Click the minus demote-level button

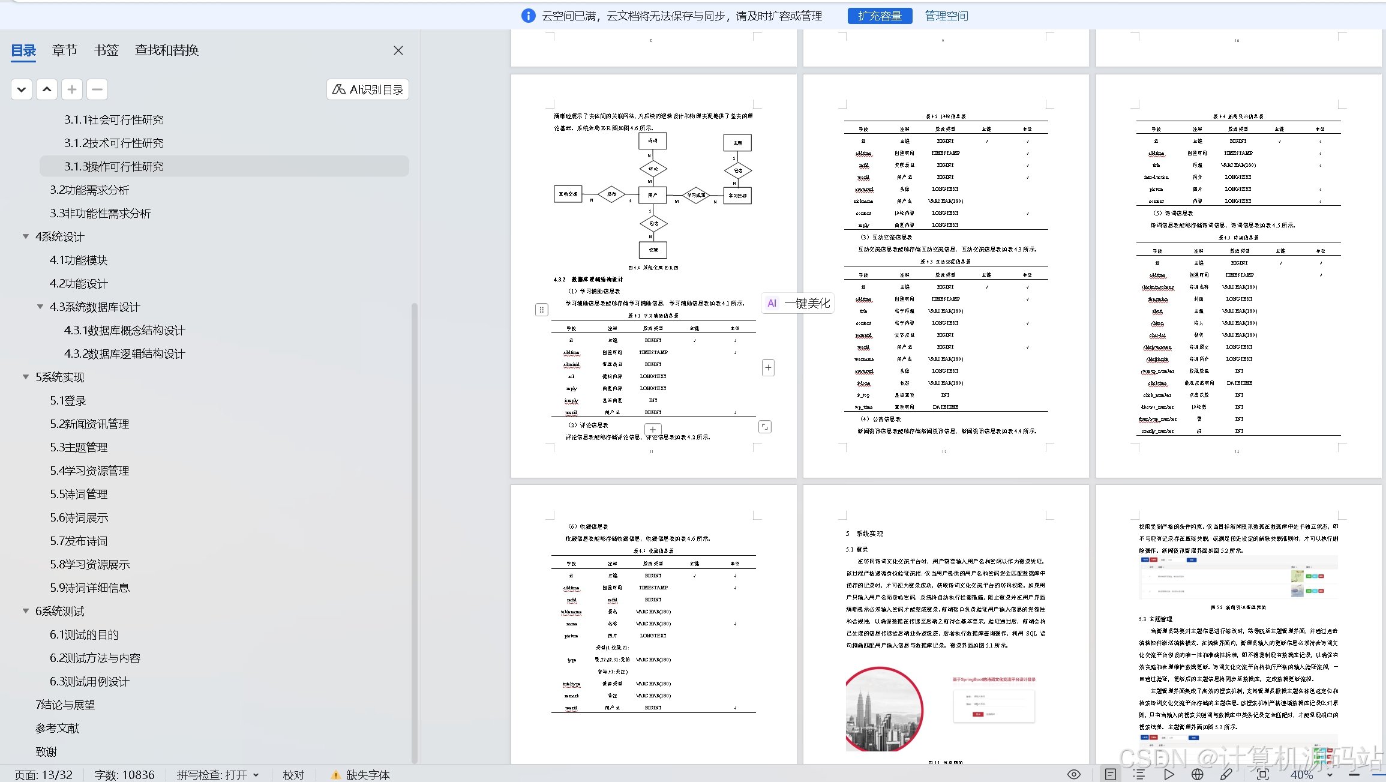(x=97, y=89)
